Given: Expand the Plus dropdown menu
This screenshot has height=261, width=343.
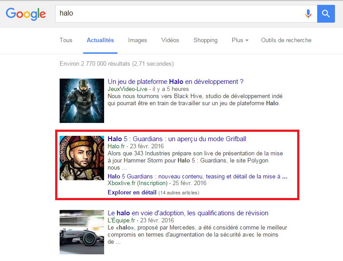Looking at the screenshot, I should pos(240,40).
